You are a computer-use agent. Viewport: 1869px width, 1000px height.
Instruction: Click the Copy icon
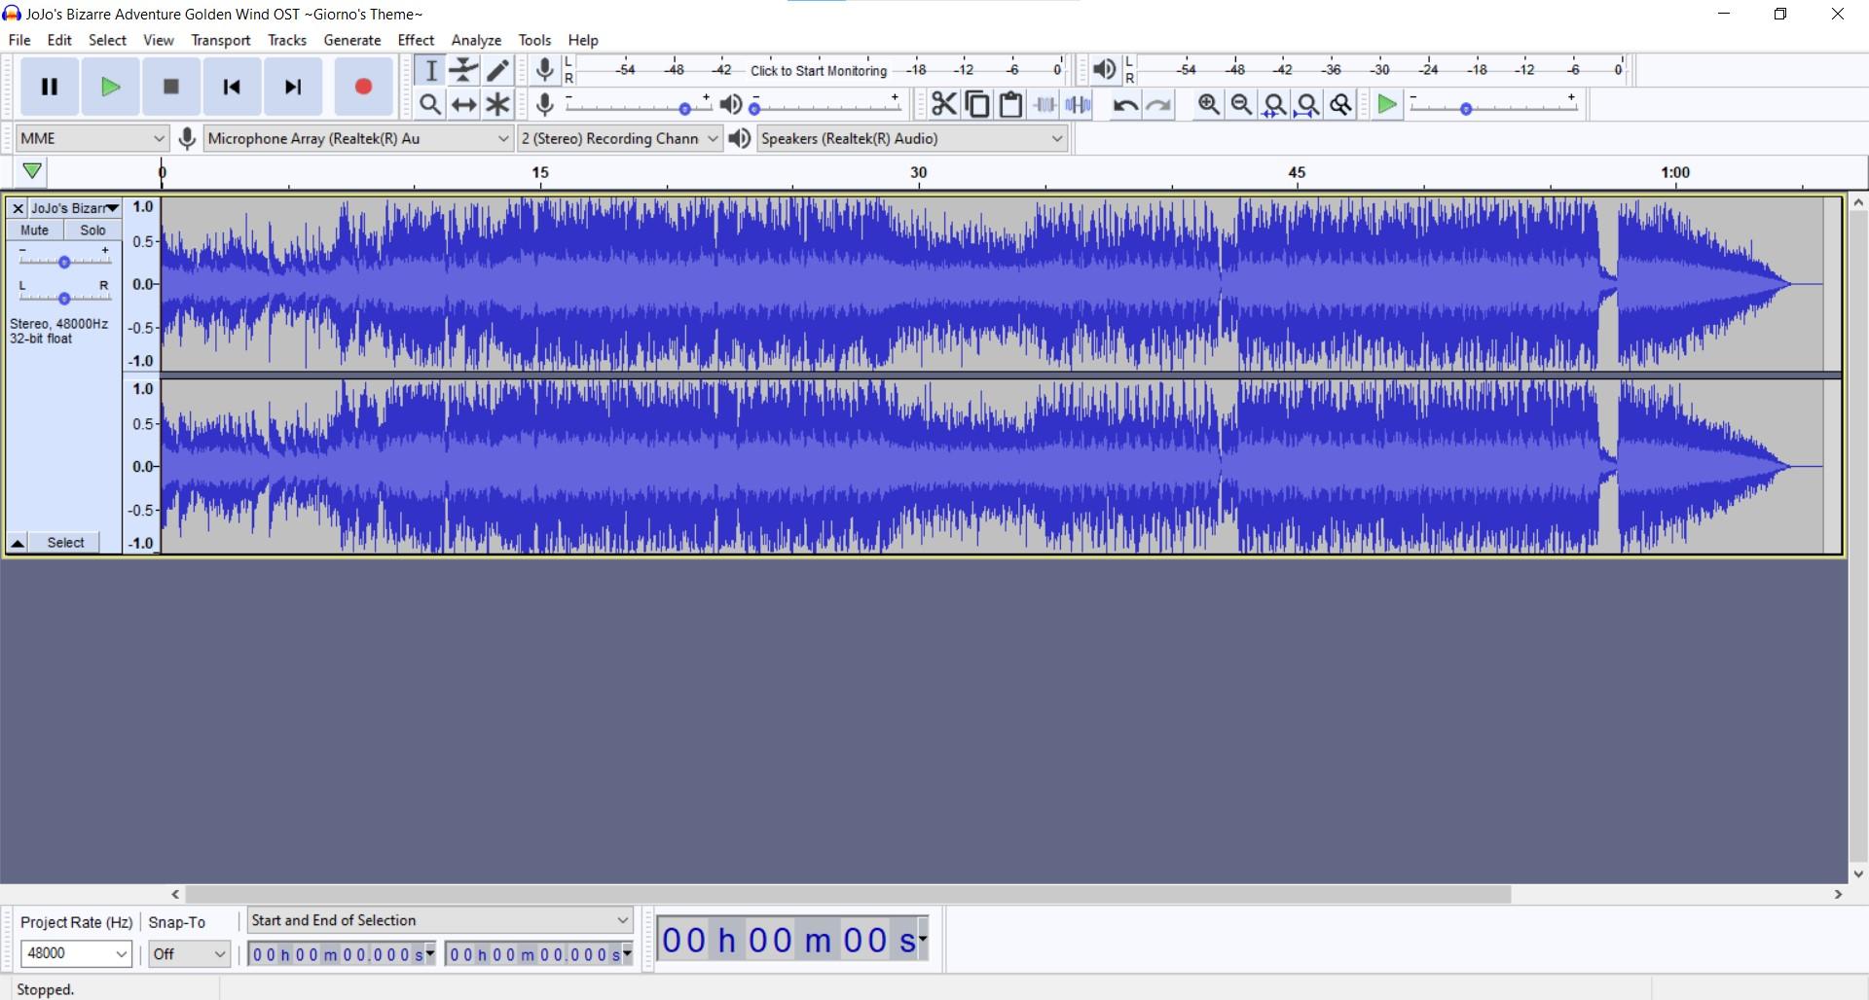tap(977, 104)
